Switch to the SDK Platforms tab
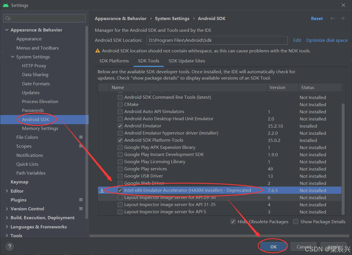The height and width of the screenshot is (255, 352). click(x=114, y=61)
